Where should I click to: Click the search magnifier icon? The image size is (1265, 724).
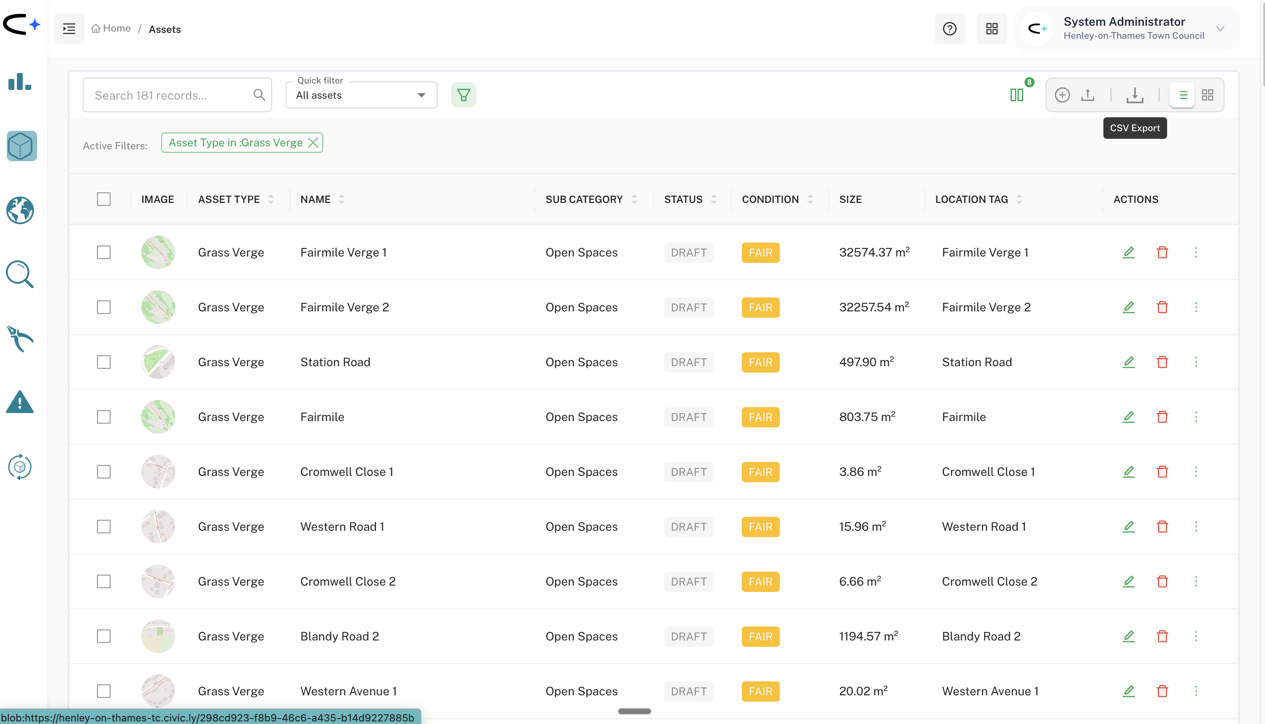(259, 95)
